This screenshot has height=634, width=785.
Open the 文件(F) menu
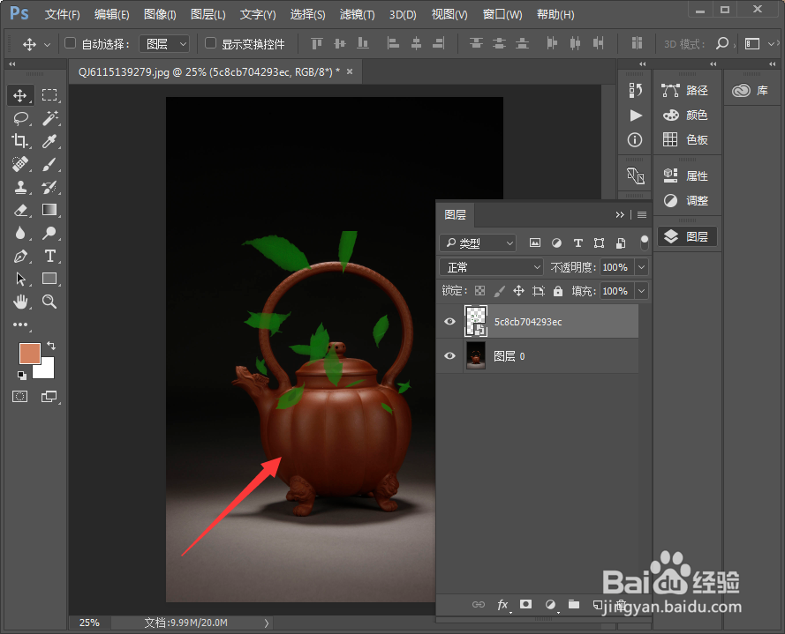click(62, 14)
